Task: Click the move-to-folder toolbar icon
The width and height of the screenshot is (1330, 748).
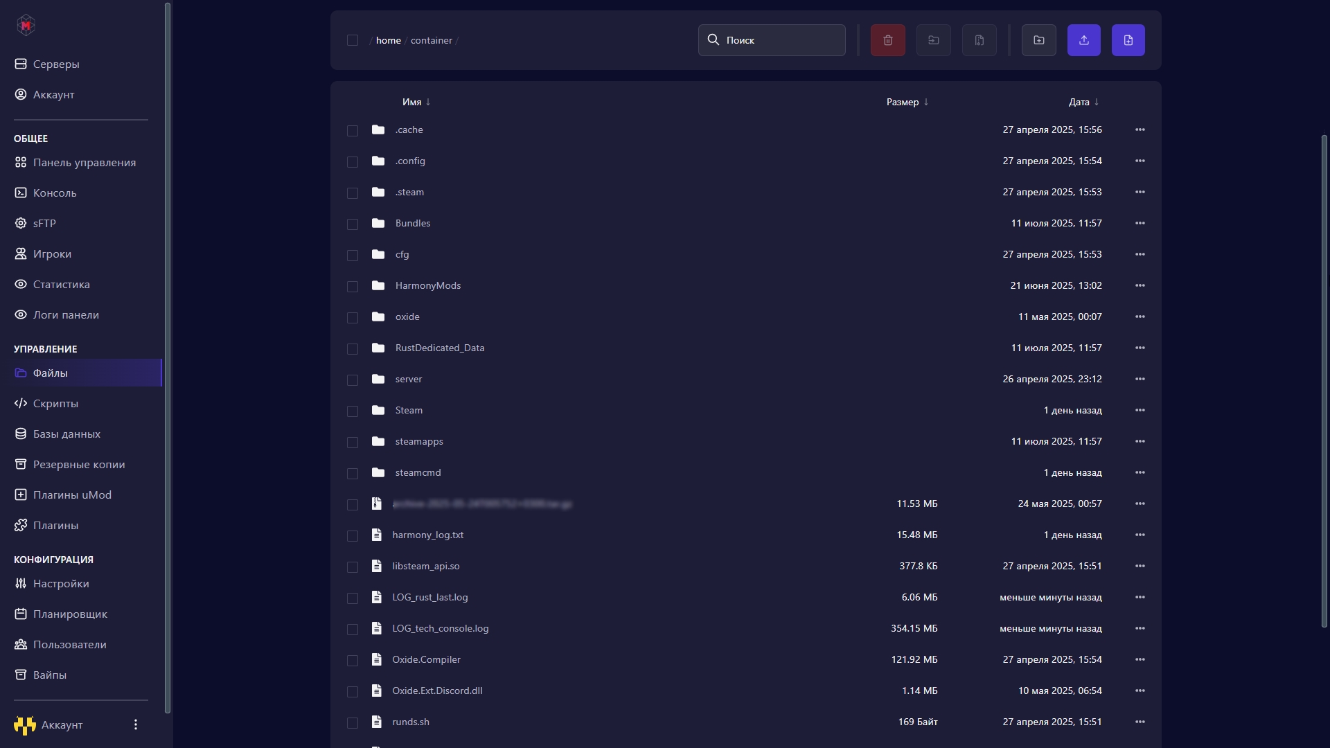Action: click(933, 40)
